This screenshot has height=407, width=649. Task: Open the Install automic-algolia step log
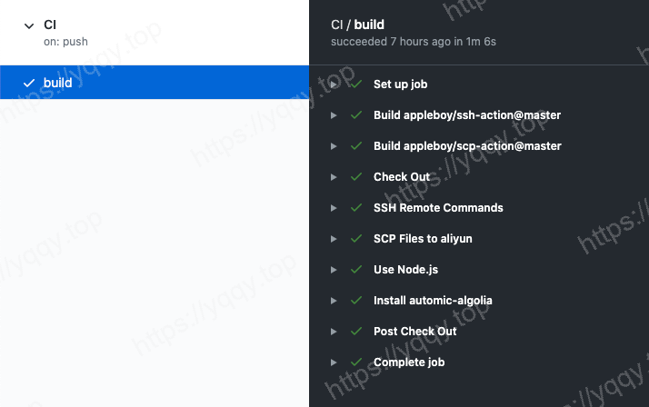pos(433,301)
